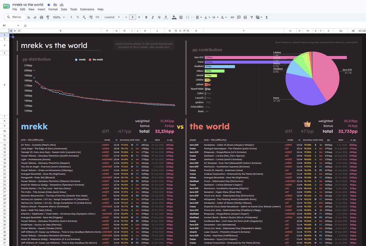Print the spreadsheet

tap(41, 17)
